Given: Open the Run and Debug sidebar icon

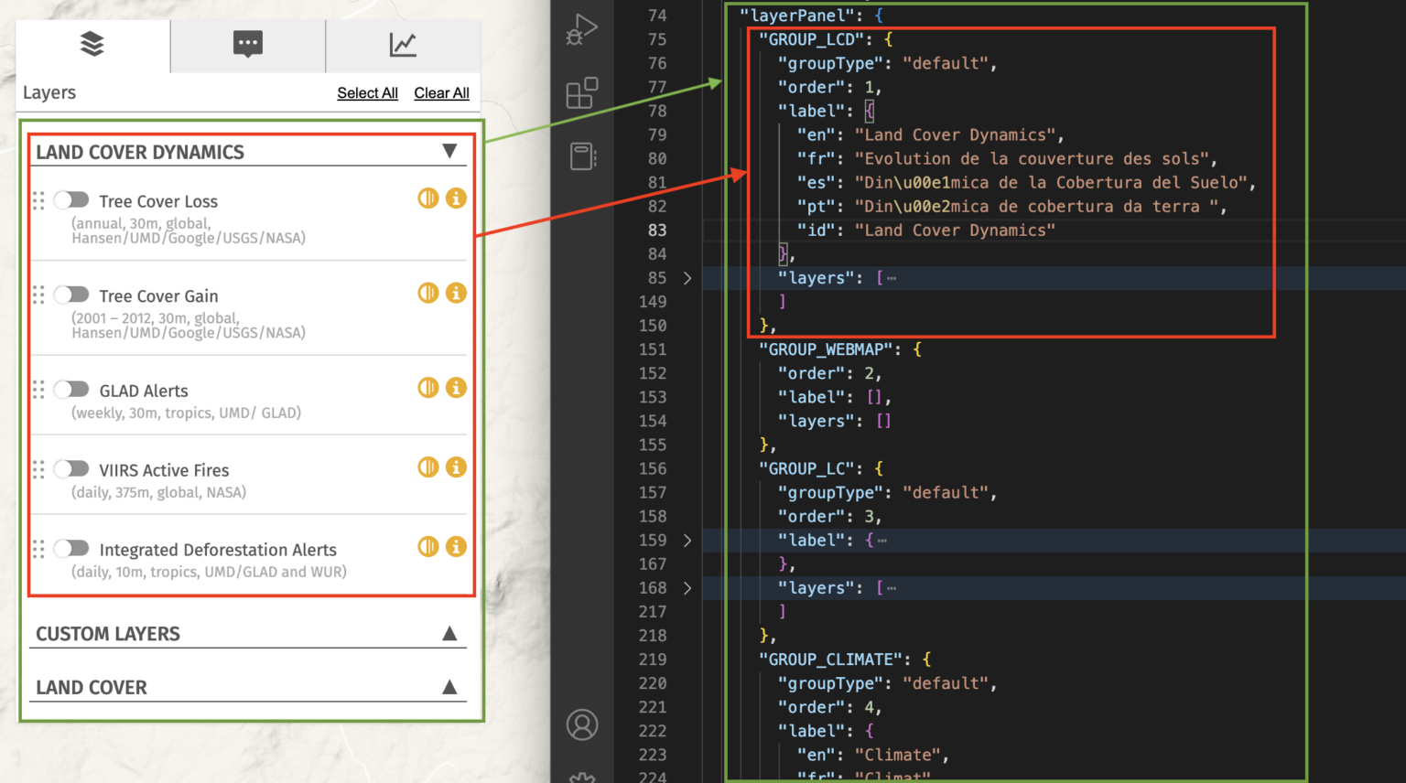Looking at the screenshot, I should (x=583, y=27).
